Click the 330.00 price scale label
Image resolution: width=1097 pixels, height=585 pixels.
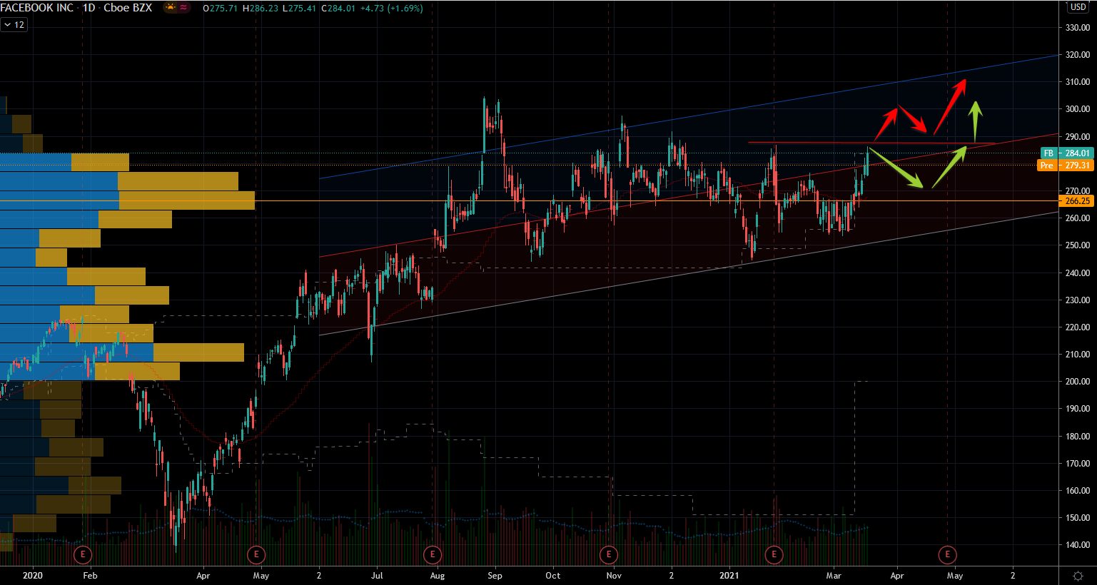click(1077, 28)
